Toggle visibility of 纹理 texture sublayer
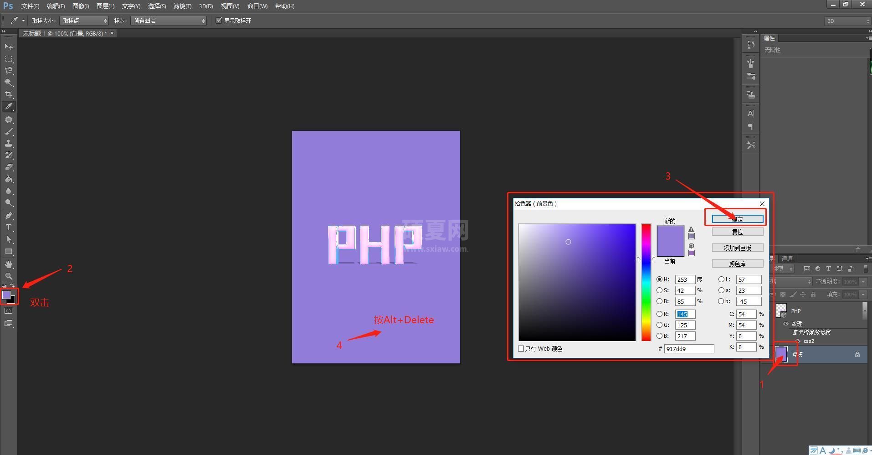The image size is (872, 455). [x=786, y=324]
